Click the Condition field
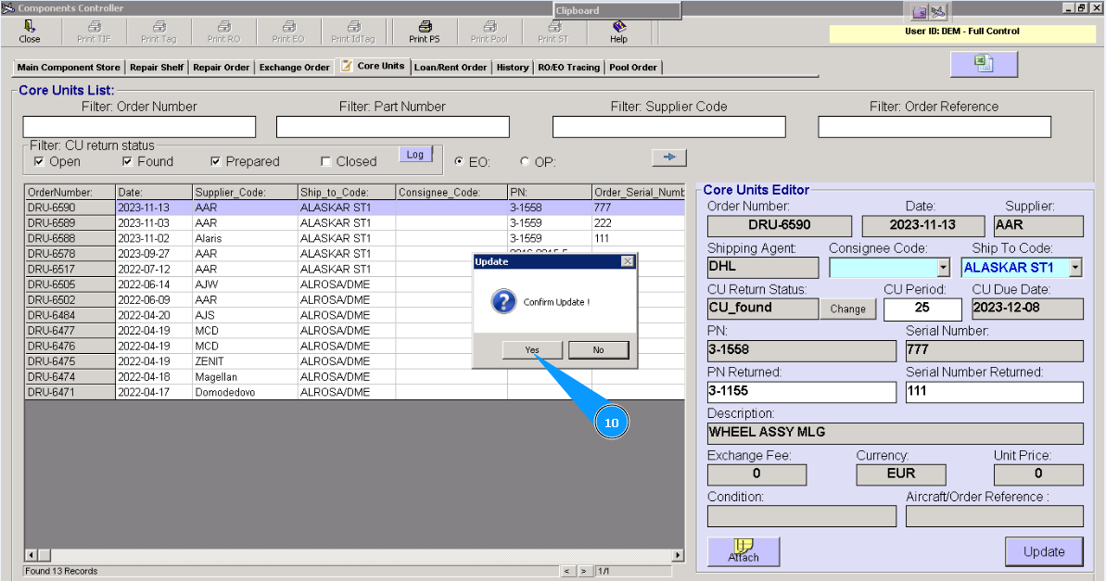Viewport: 1106px width, 581px height. [x=801, y=516]
